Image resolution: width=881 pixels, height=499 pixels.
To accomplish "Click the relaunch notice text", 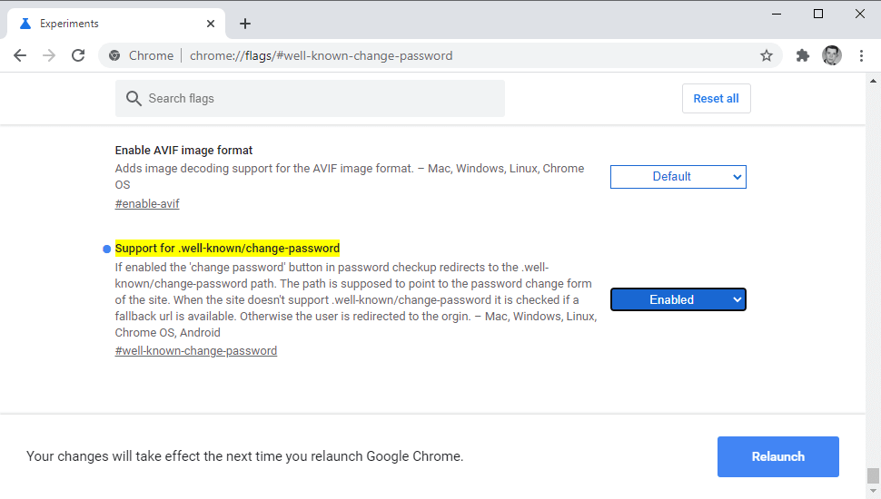I will click(x=245, y=456).
